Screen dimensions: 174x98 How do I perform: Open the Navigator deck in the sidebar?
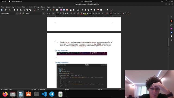pyautogui.click(x=172, y=32)
